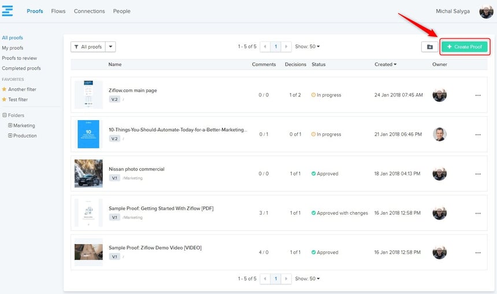The width and height of the screenshot is (497, 294).
Task: Click the Create Proof button
Action: [465, 47]
